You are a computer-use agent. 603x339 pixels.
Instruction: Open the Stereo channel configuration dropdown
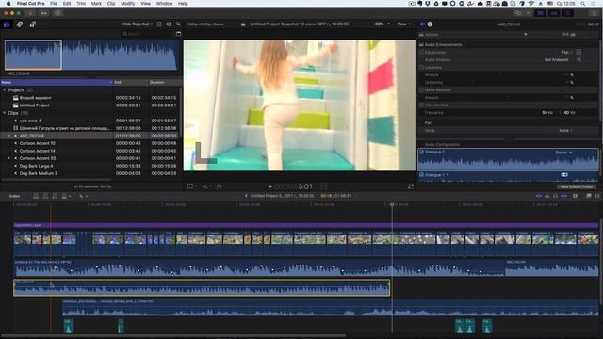point(563,153)
